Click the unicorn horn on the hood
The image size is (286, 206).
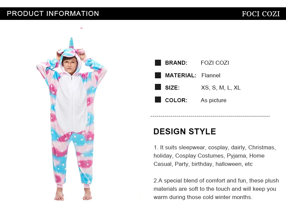pos(71,43)
